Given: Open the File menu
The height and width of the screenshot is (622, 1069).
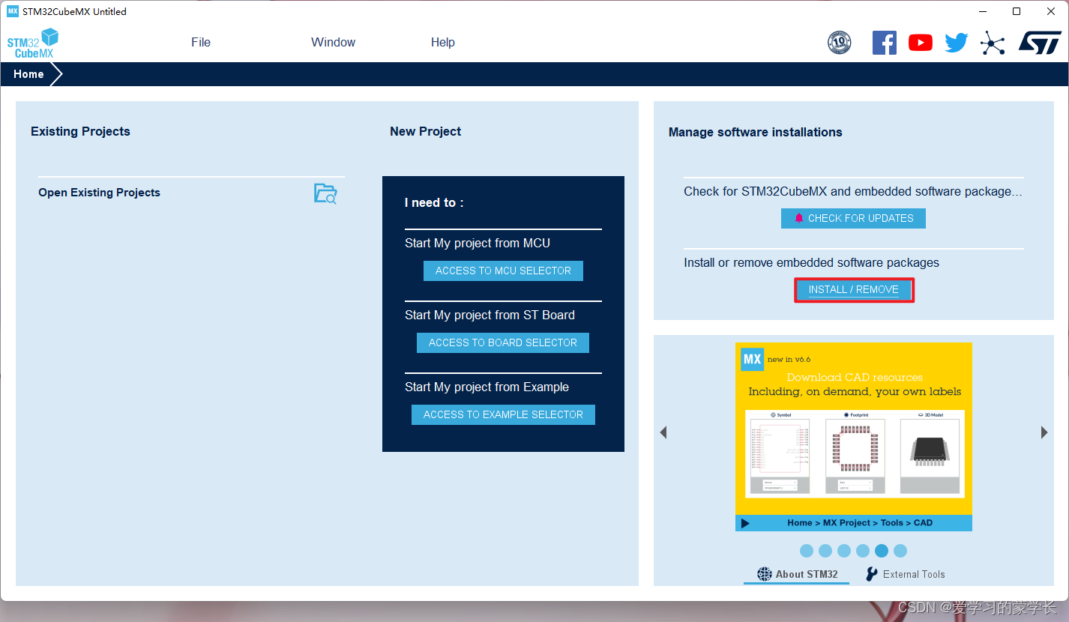Looking at the screenshot, I should pyautogui.click(x=201, y=43).
